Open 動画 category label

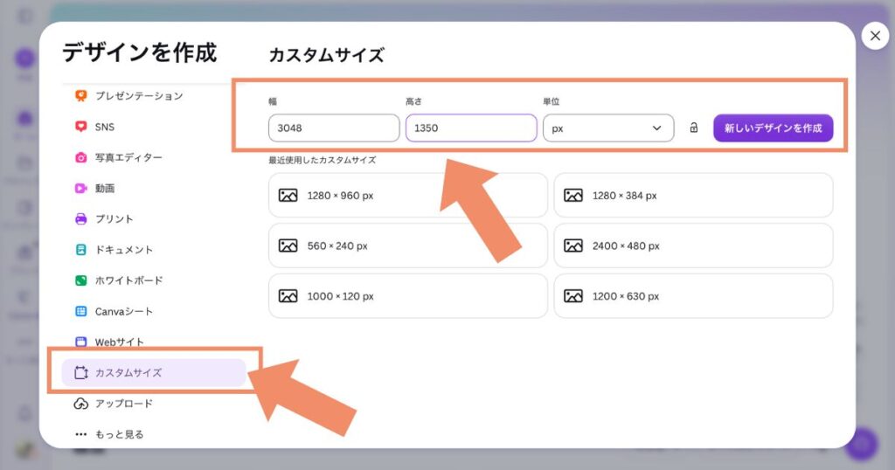point(105,188)
